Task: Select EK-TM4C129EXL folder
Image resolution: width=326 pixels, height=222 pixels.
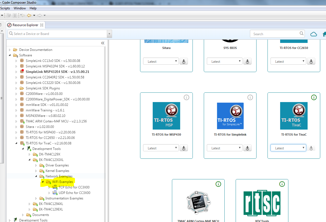Action: coord(51,209)
